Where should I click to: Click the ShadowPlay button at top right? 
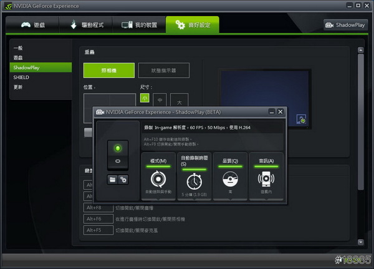click(x=345, y=26)
